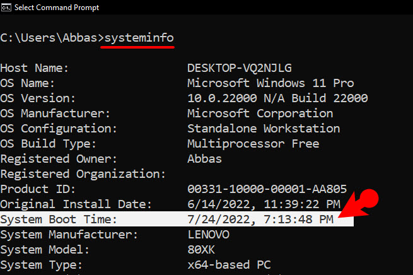Click the Standalone Workstation configuration value
The height and width of the screenshot is (275, 413).
click(264, 129)
